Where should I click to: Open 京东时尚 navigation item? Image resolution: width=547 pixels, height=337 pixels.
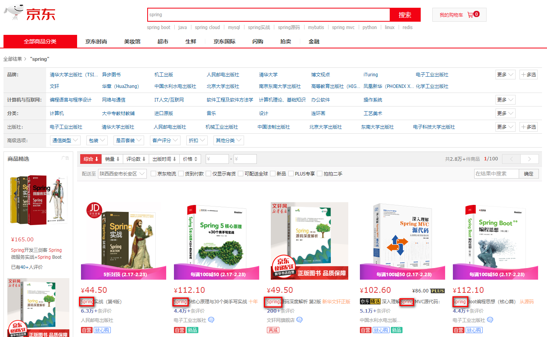pyautogui.click(x=96, y=41)
